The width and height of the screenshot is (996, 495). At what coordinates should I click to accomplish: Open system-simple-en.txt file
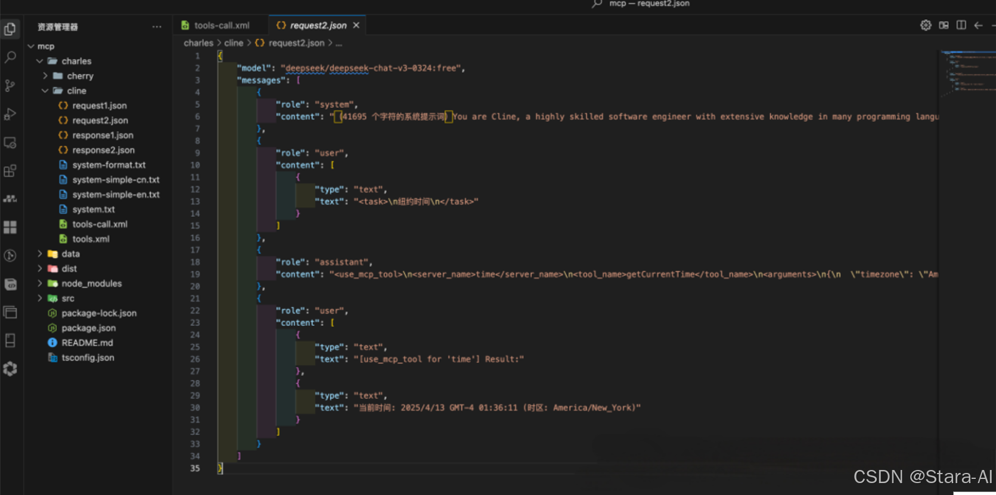tap(116, 195)
